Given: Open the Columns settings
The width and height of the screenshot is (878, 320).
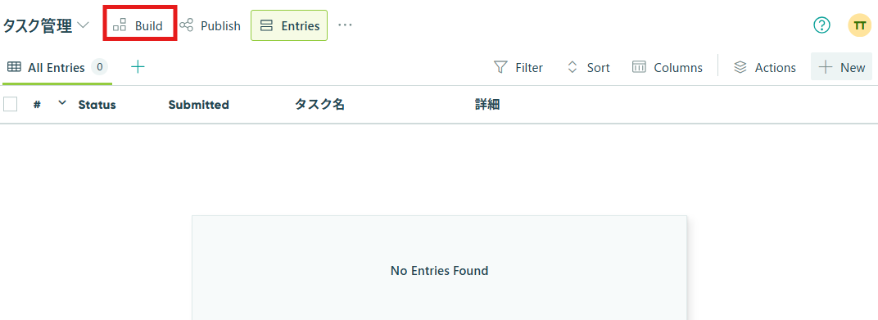Looking at the screenshot, I should (667, 68).
